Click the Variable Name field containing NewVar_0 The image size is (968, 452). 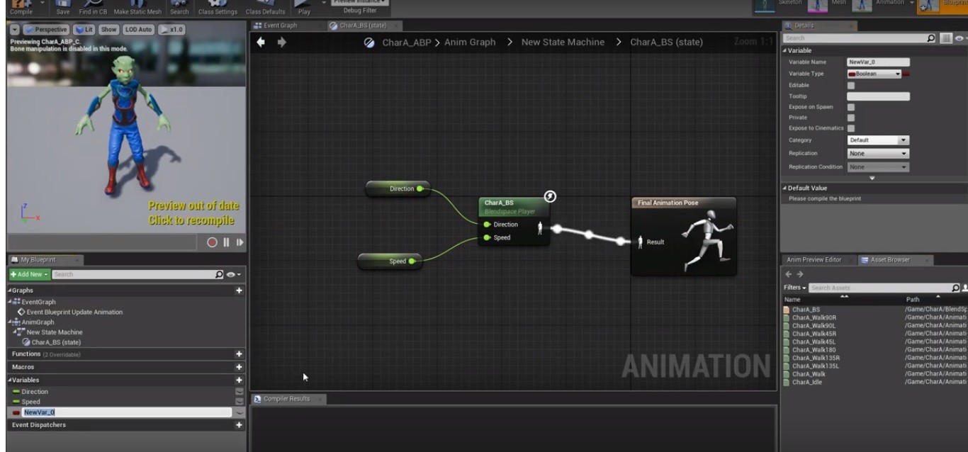pyautogui.click(x=878, y=62)
